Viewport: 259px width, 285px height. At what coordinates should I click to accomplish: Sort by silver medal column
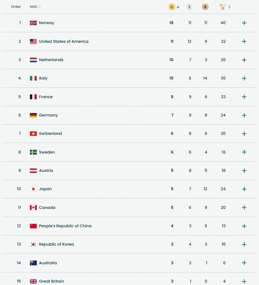click(x=189, y=7)
